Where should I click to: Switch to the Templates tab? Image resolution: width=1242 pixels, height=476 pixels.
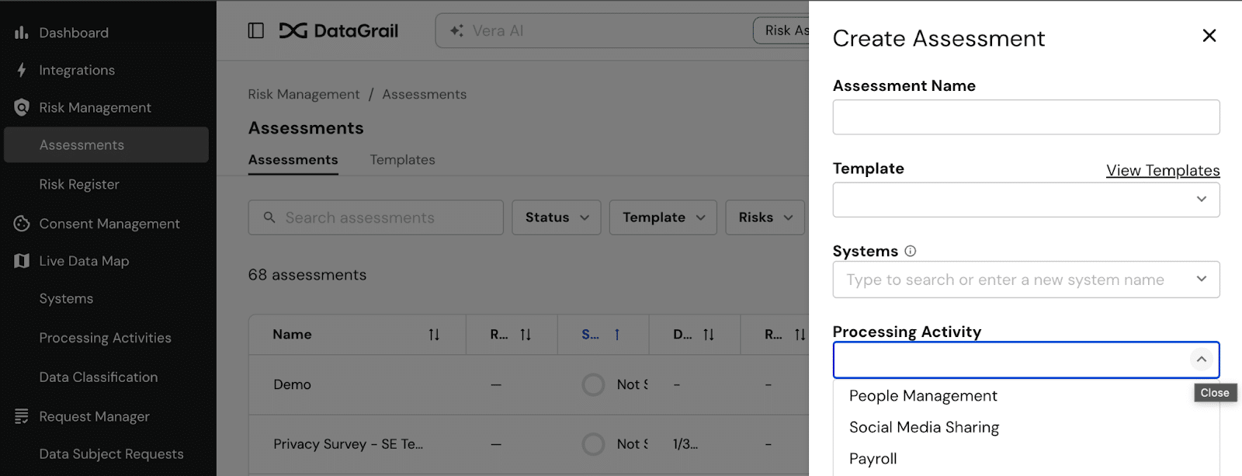pyautogui.click(x=402, y=160)
